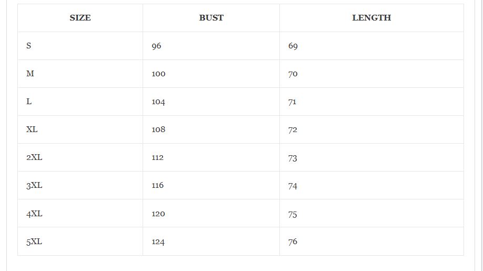The width and height of the screenshot is (483, 271).
Task: Select the M size cell
Action: coord(80,74)
